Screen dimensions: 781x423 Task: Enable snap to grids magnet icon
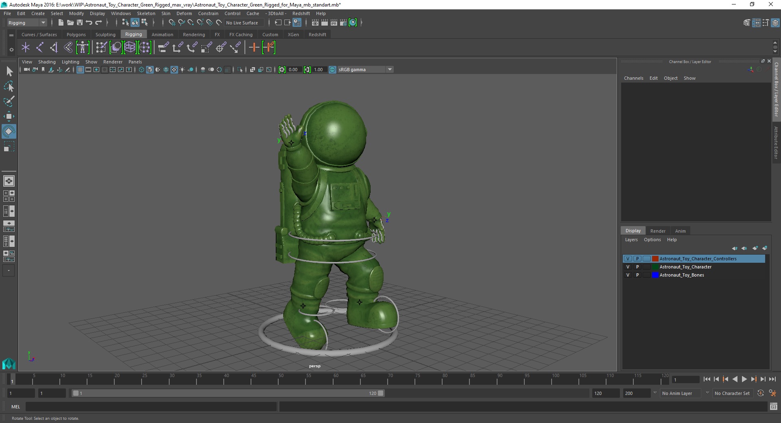(172, 23)
